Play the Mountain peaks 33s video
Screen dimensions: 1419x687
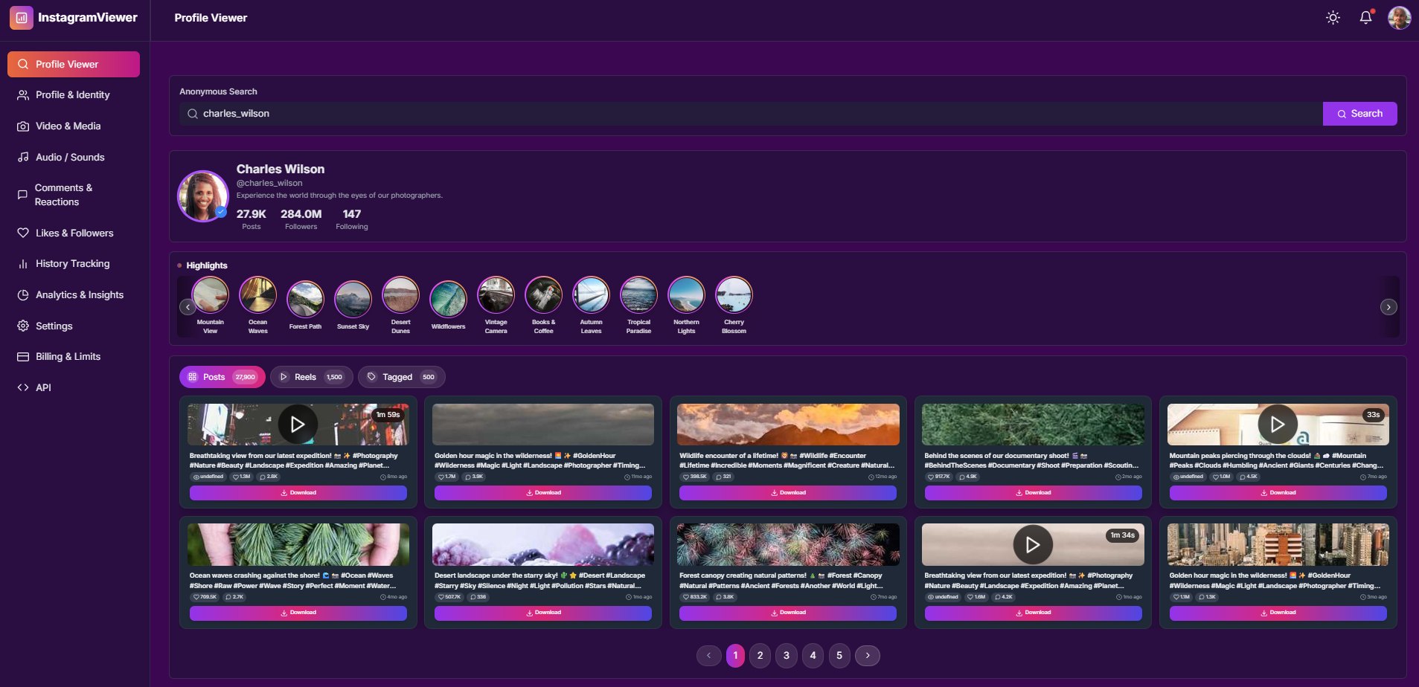(x=1277, y=425)
